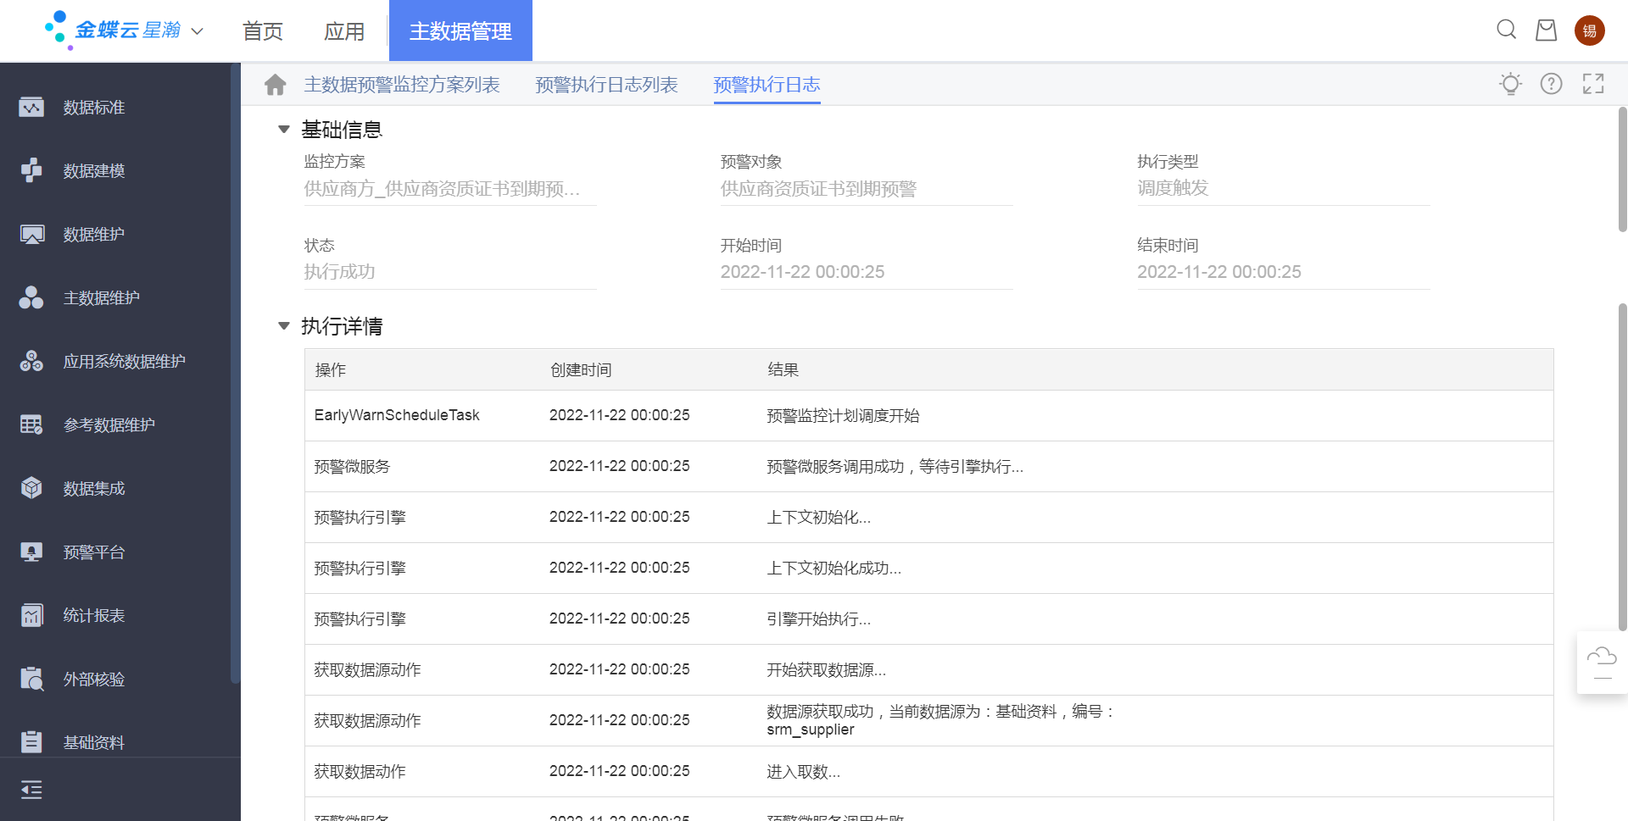
Task: Click the 监控方案 field value
Action: [450, 189]
